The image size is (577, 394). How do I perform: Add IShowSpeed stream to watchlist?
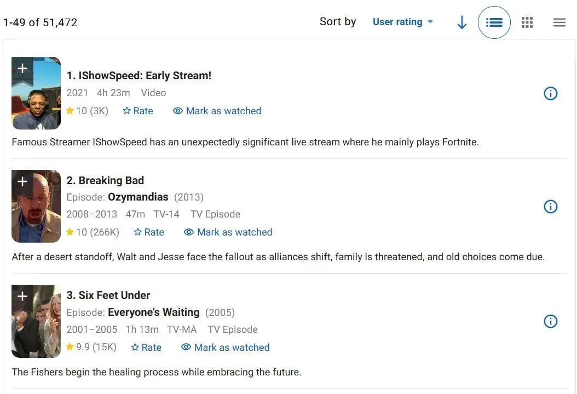[x=22, y=68]
